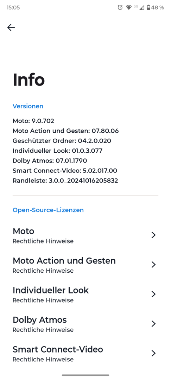Open Moto Action und Gesten licenses
This screenshot has width=171, height=380.
85,265
